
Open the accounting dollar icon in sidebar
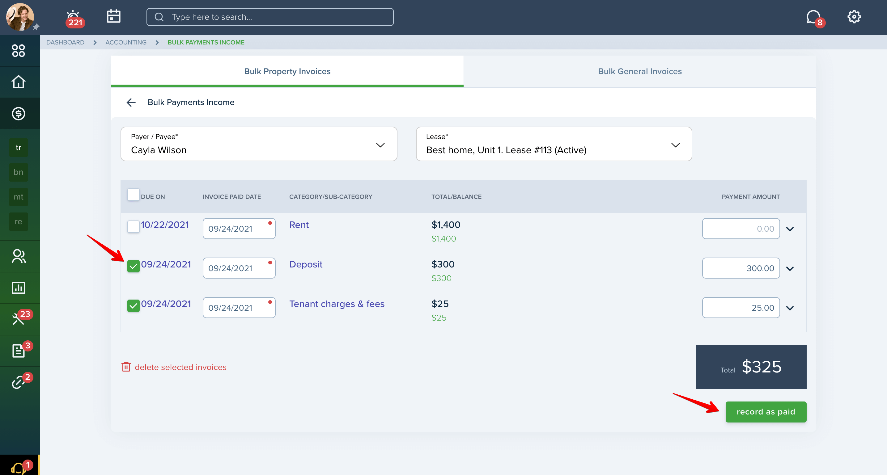click(x=18, y=113)
